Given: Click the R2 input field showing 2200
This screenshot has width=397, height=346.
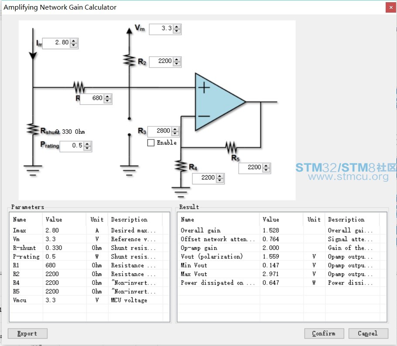Looking at the screenshot, I should [161, 61].
